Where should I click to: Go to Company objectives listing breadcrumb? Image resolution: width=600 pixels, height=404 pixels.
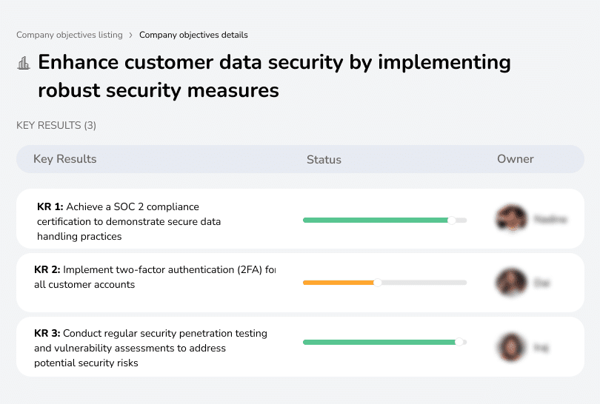click(70, 35)
